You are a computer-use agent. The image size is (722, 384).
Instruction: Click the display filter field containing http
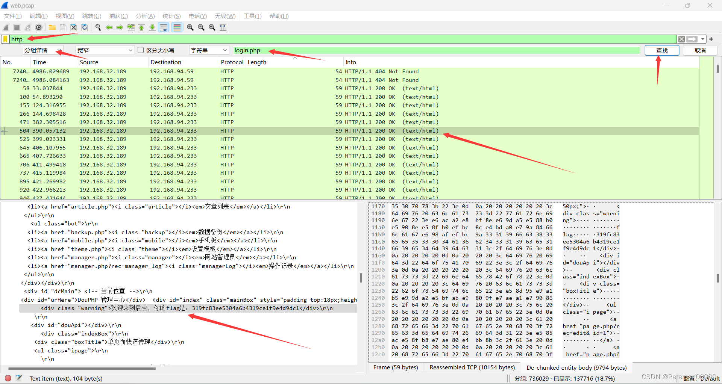tap(342, 39)
